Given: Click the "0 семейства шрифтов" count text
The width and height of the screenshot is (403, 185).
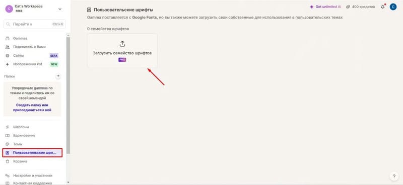Looking at the screenshot, I should tap(108, 29).
